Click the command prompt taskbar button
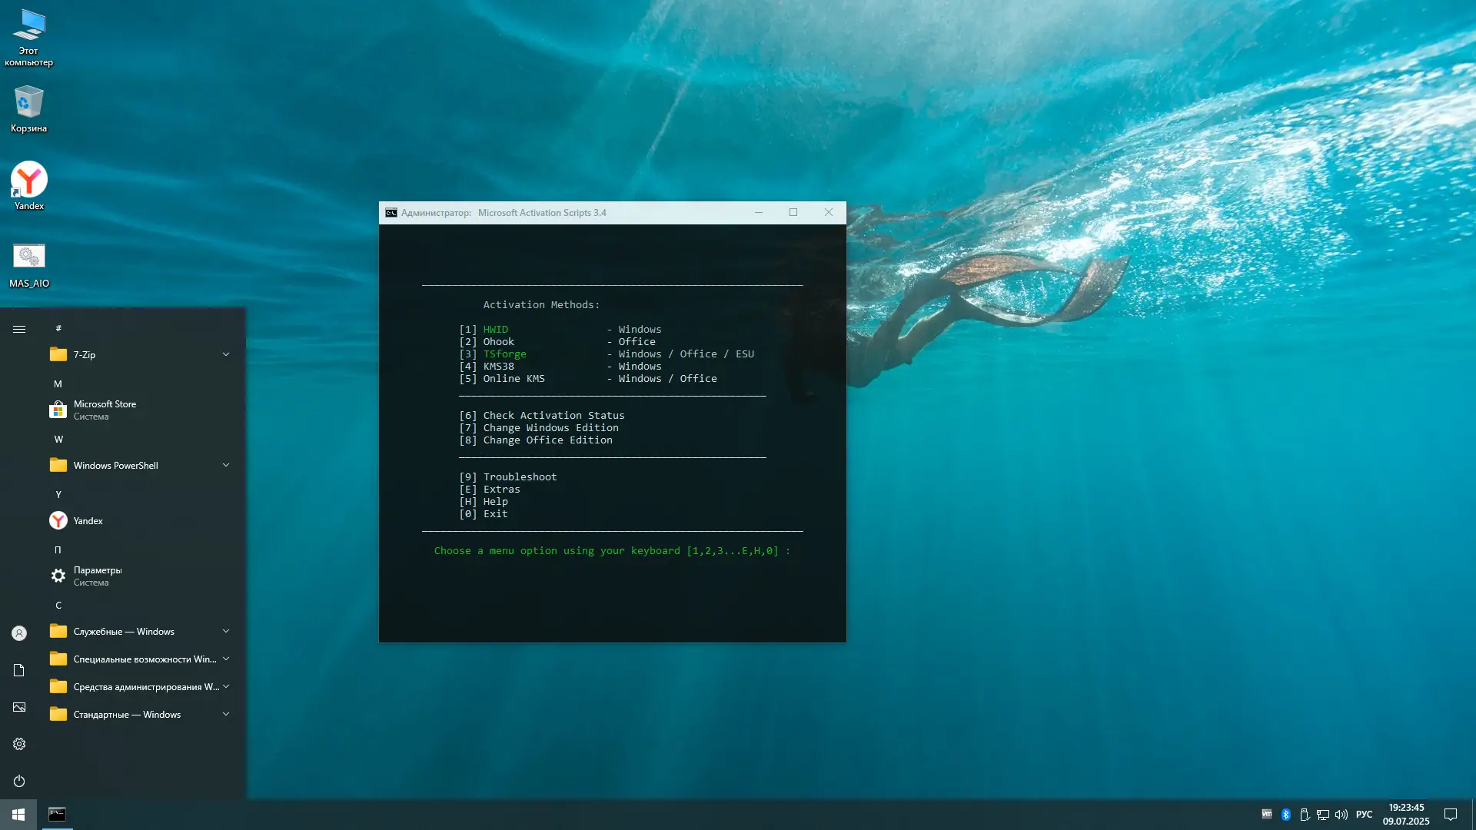1476x830 pixels. [x=57, y=815]
